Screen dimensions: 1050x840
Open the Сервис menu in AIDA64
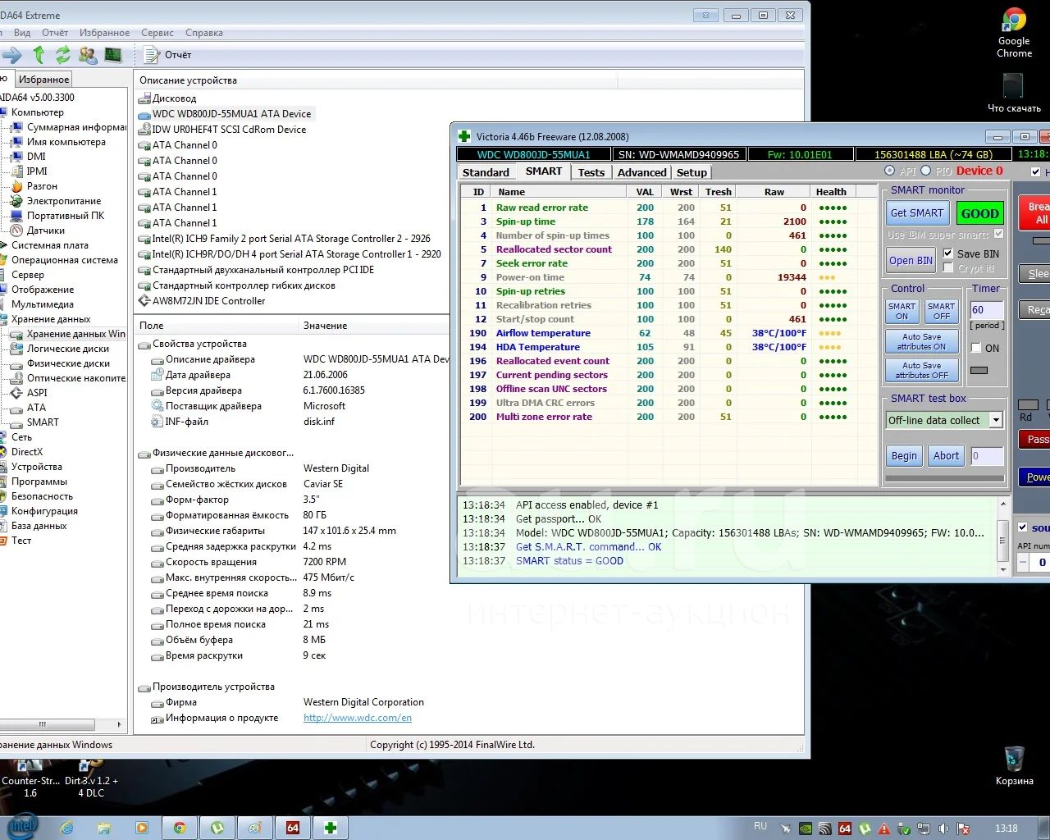point(157,33)
